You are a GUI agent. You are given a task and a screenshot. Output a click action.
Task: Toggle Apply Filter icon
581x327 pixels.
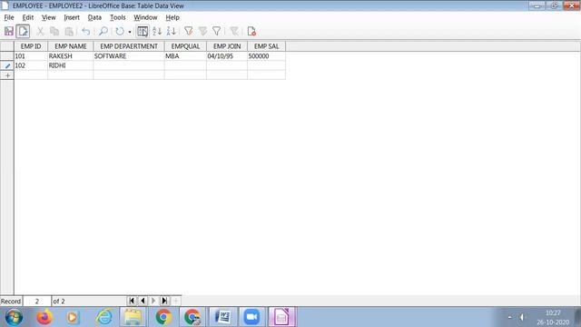coord(202,32)
